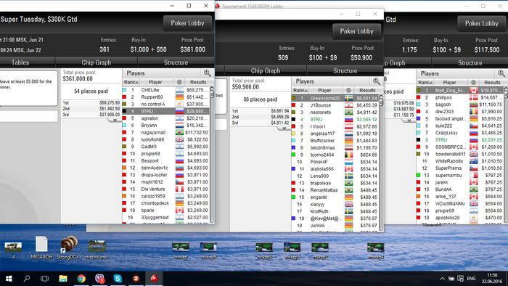Select player CrazyLissy in right lobby
Screen dimensions: 508x286
pyautogui.click(x=460, y=133)
